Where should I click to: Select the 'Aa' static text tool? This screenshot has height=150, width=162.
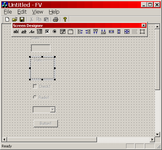point(32,32)
